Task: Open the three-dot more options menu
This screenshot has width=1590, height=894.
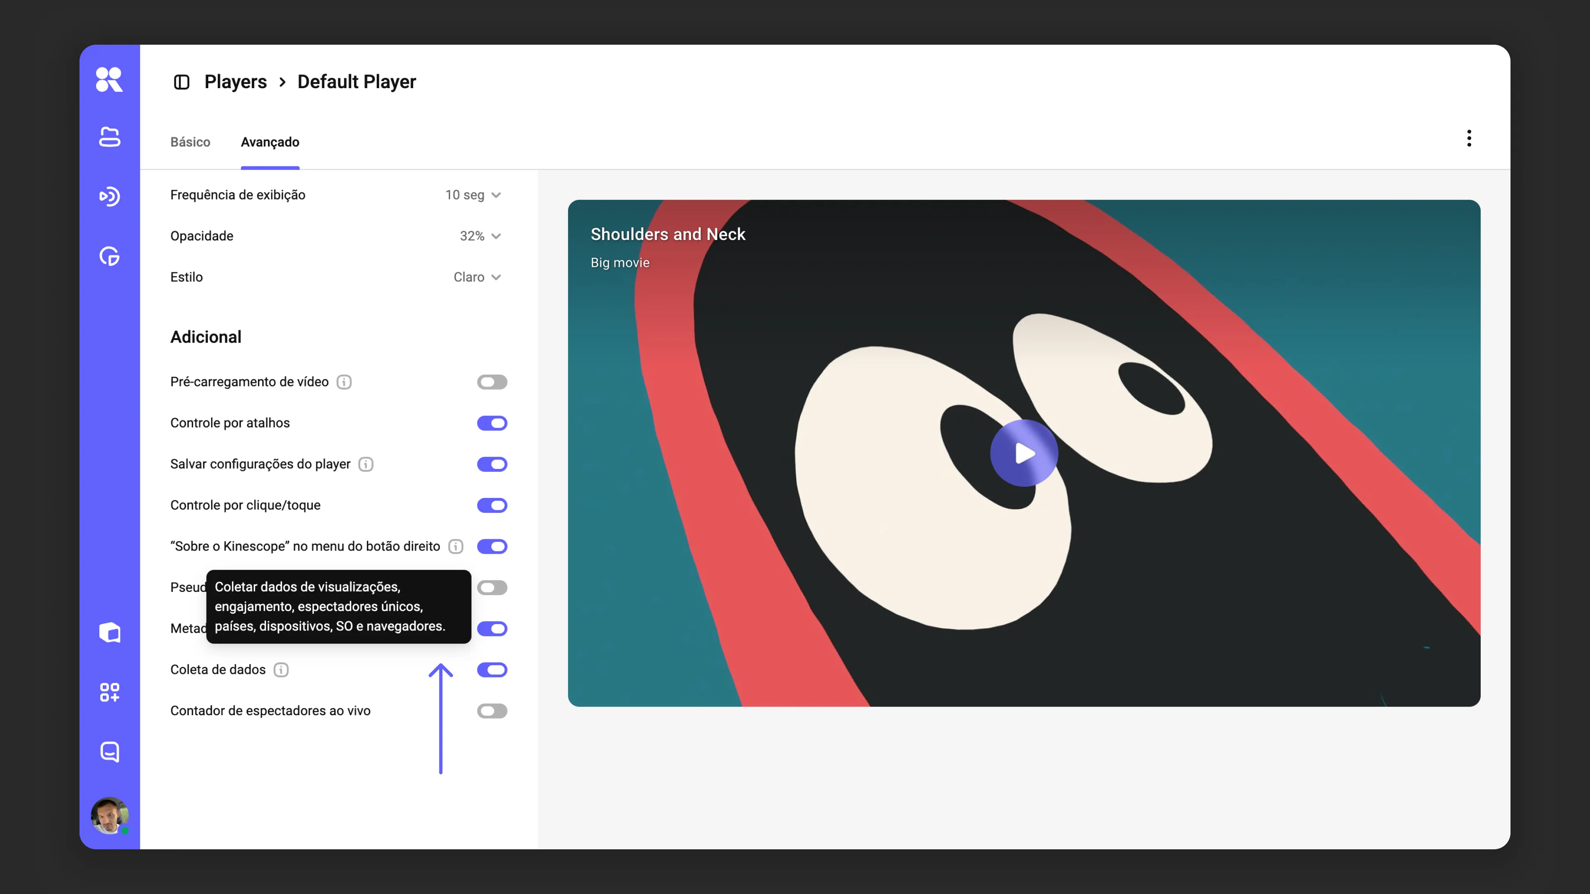Action: (x=1469, y=138)
